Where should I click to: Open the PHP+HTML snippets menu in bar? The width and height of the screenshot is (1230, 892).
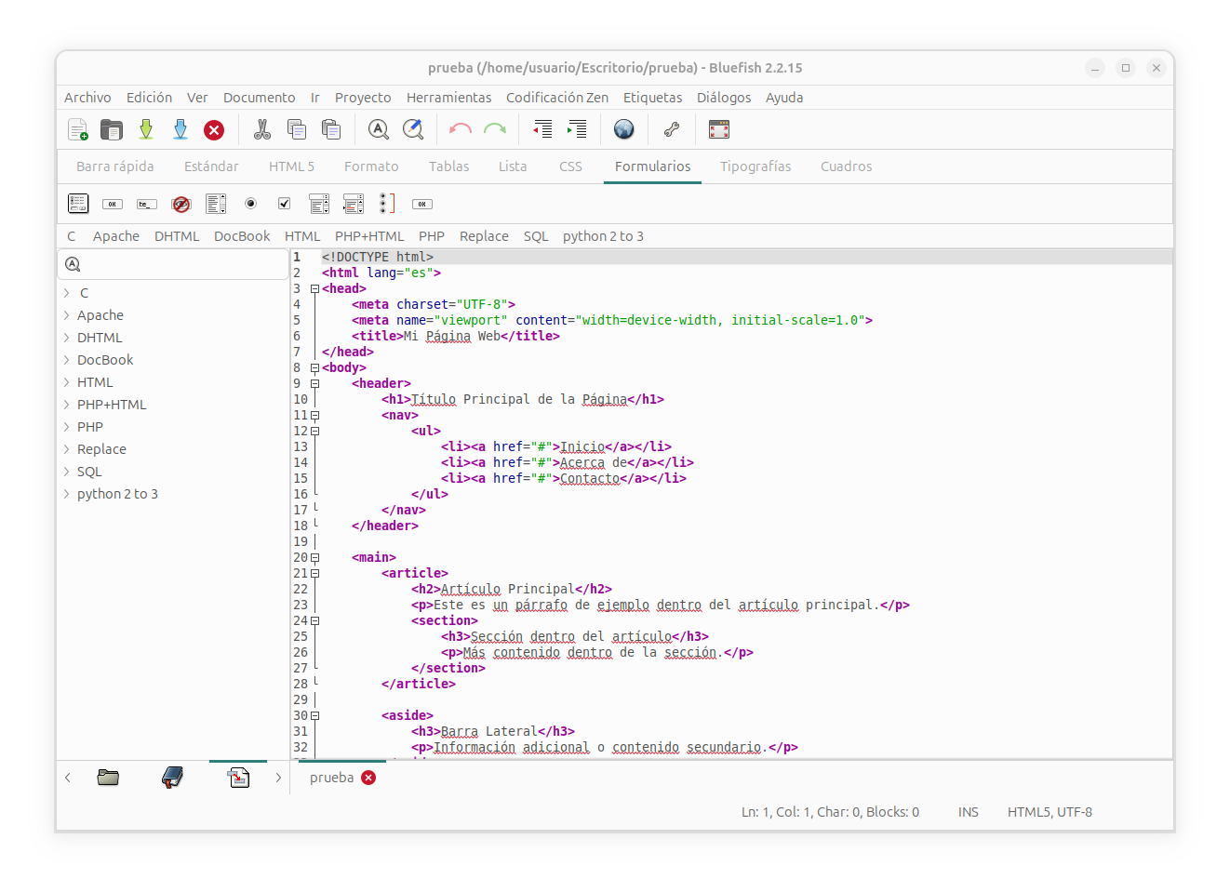369,236
